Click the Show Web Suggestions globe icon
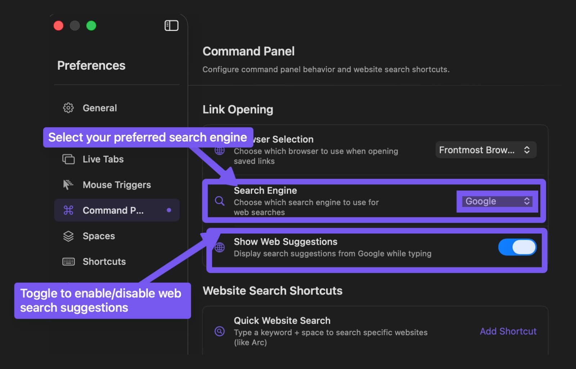The image size is (576, 369). [x=220, y=247]
